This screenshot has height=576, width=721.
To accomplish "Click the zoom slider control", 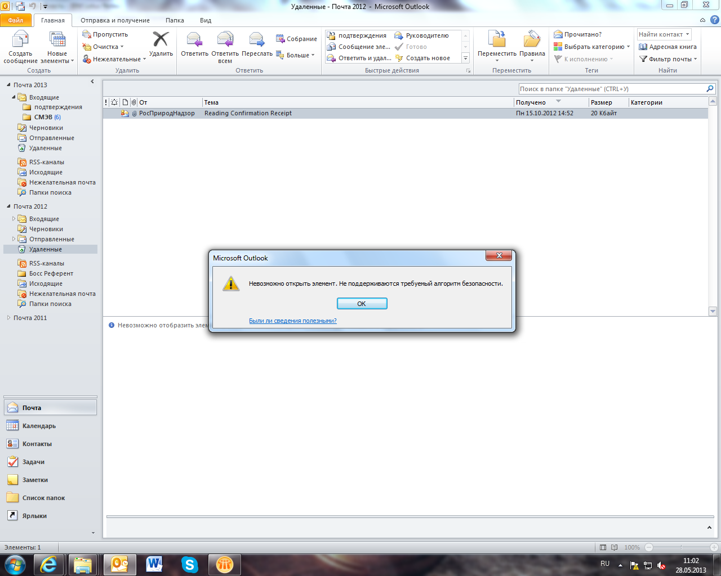I will 681,547.
